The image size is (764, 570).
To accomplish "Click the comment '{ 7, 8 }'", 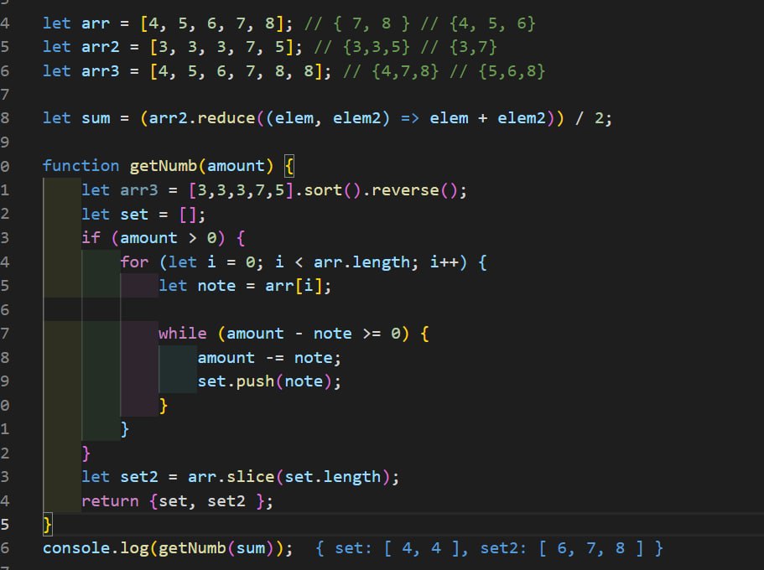I will point(372,23).
